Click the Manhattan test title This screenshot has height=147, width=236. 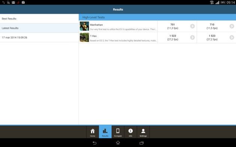coord(96,25)
